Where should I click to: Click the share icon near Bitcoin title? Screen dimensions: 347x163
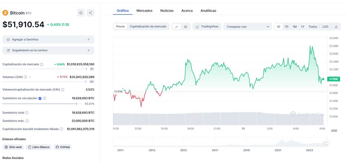click(x=91, y=13)
